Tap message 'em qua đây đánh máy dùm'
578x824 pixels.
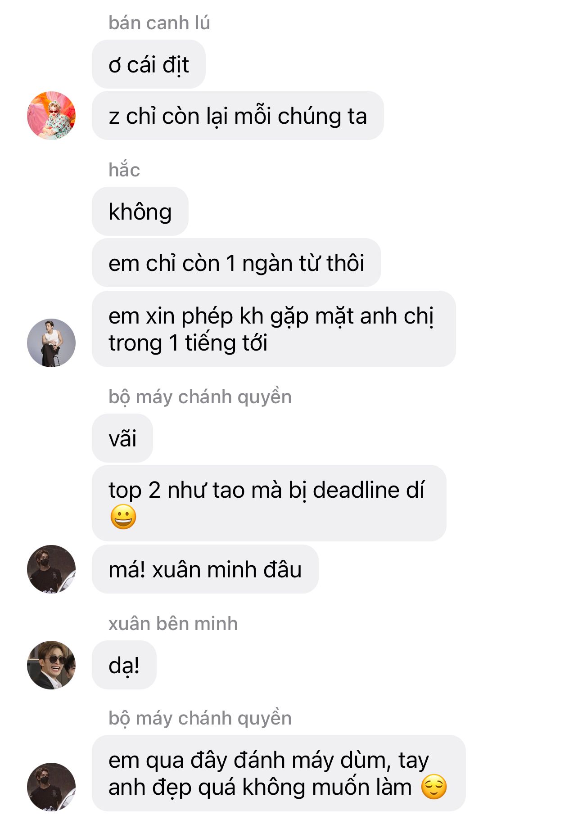279,774
